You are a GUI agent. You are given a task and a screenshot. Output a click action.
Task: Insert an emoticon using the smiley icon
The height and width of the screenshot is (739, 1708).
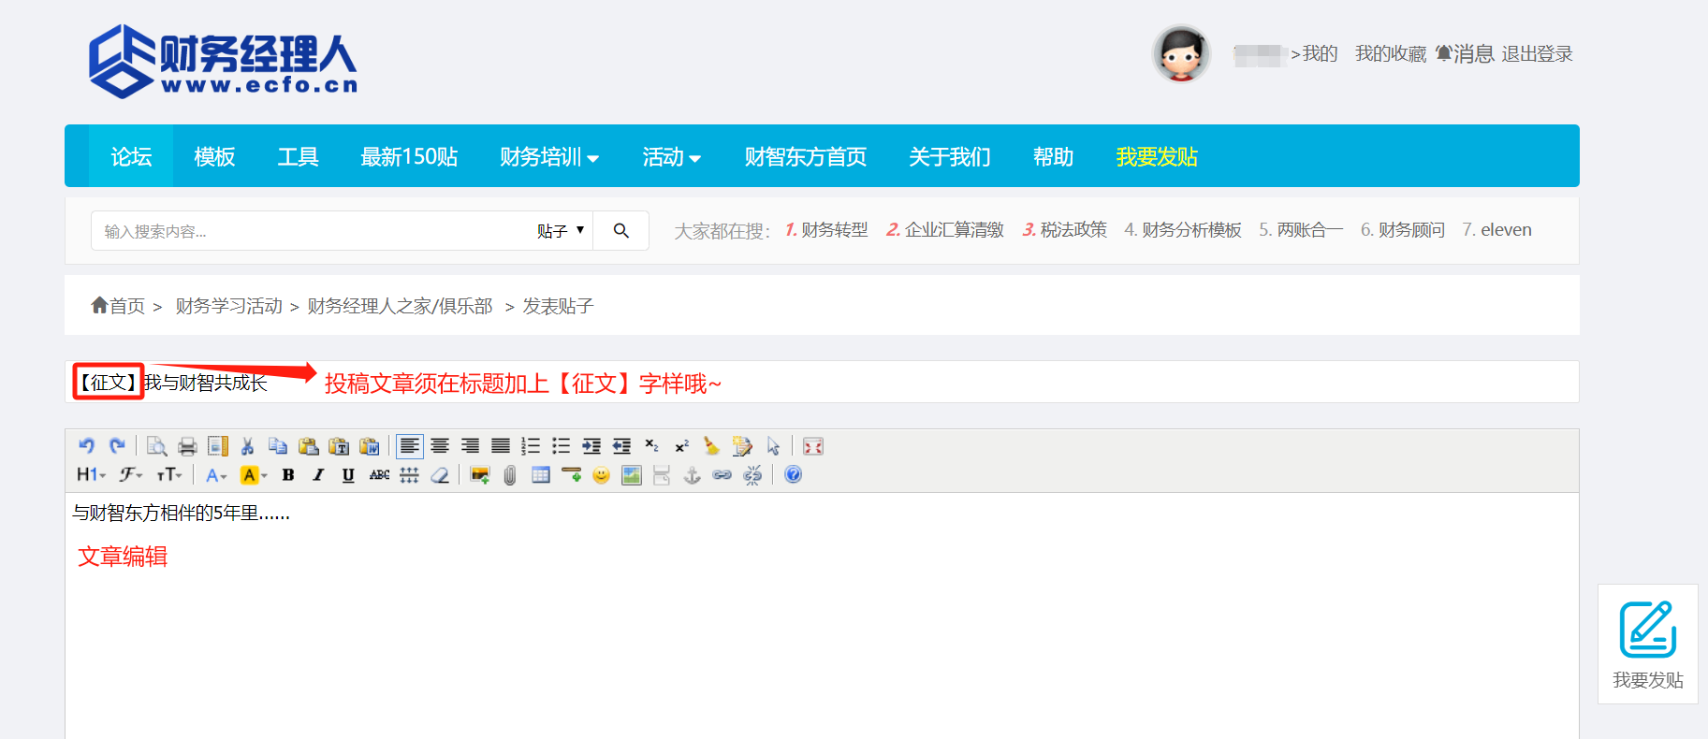coord(601,475)
